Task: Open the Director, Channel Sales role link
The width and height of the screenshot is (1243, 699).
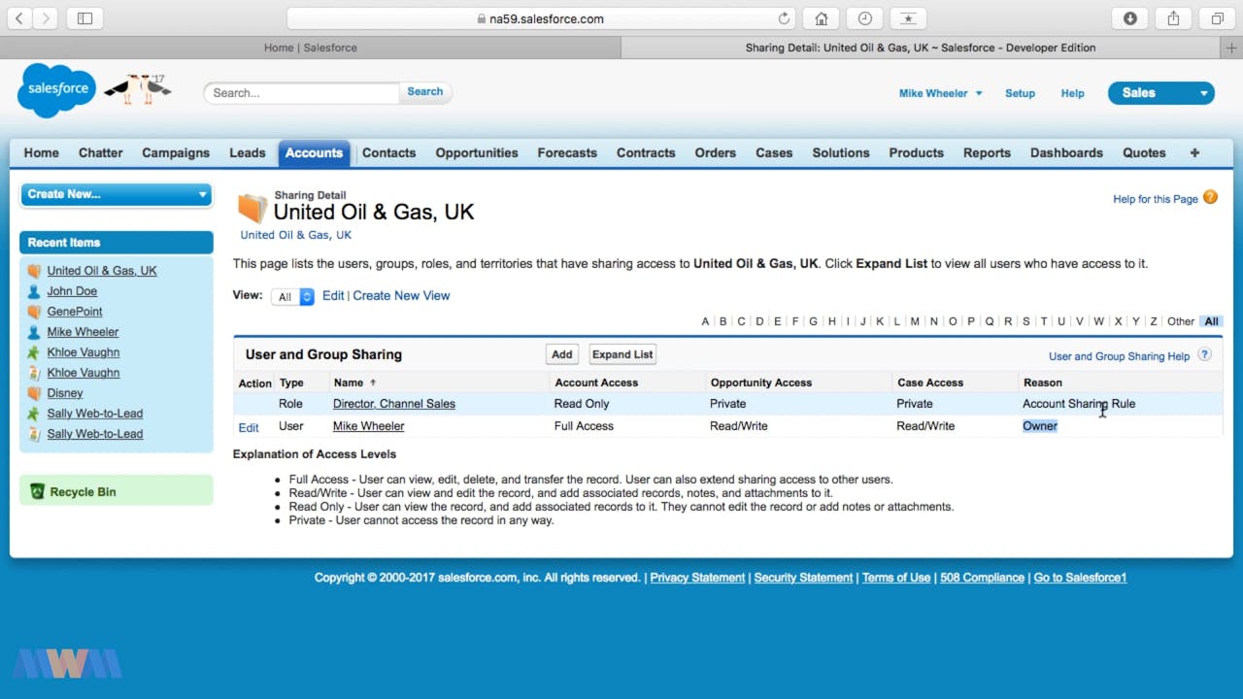Action: pos(394,404)
